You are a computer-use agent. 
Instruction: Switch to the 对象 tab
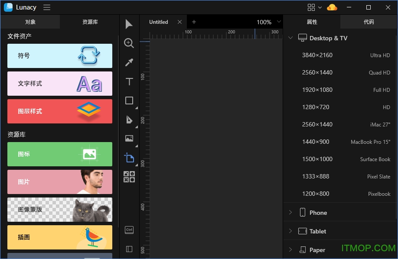tap(30, 22)
